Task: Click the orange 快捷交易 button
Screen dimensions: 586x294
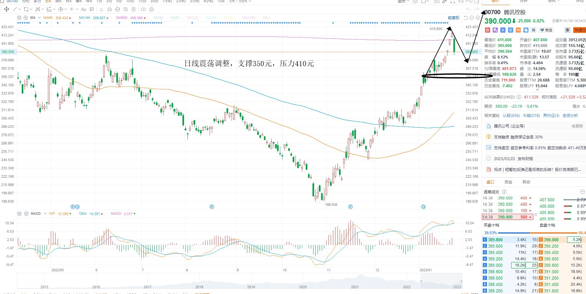Action: (580, 30)
